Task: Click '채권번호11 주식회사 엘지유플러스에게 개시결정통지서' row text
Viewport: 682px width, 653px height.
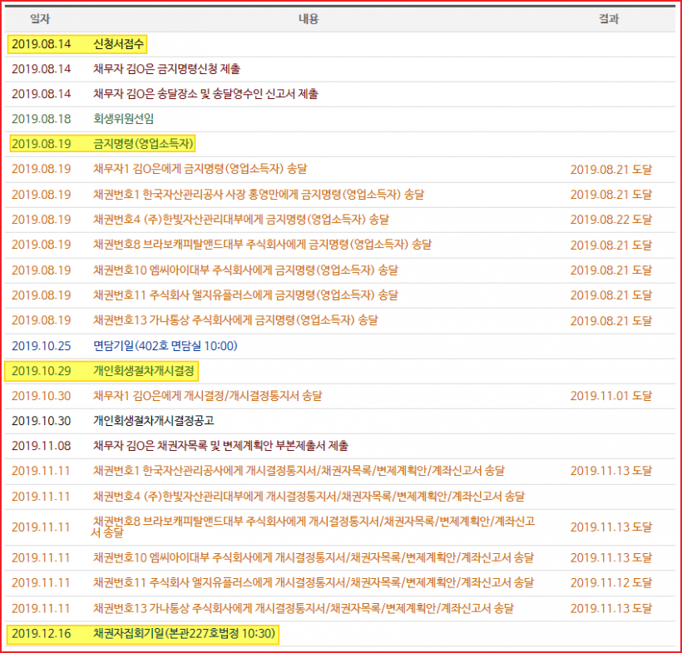Action: (x=314, y=583)
